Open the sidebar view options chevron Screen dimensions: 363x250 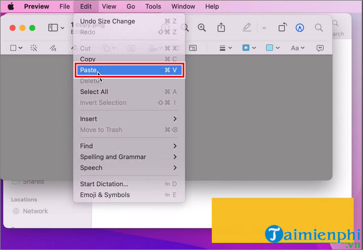coord(63,28)
